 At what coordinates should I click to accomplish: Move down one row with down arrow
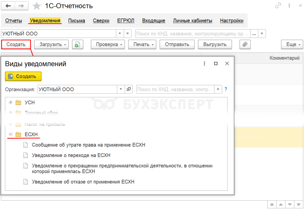click(290, 205)
